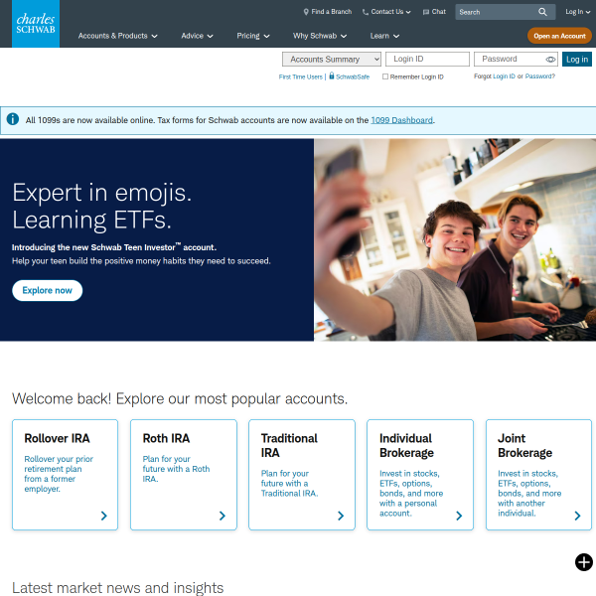Click the Rollover IRA card arrow
This screenshot has height=596, width=596.
[x=103, y=516]
